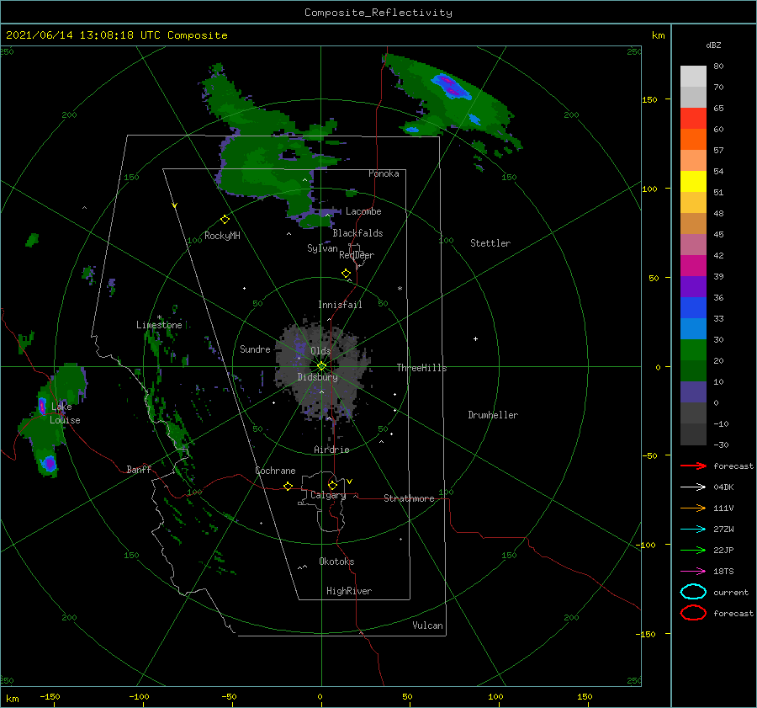Click the Didsbury label

click(317, 377)
